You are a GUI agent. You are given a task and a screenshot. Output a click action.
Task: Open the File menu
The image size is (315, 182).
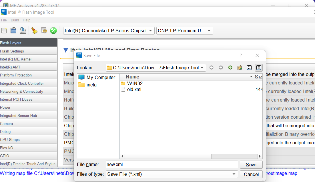click(x=4, y=20)
